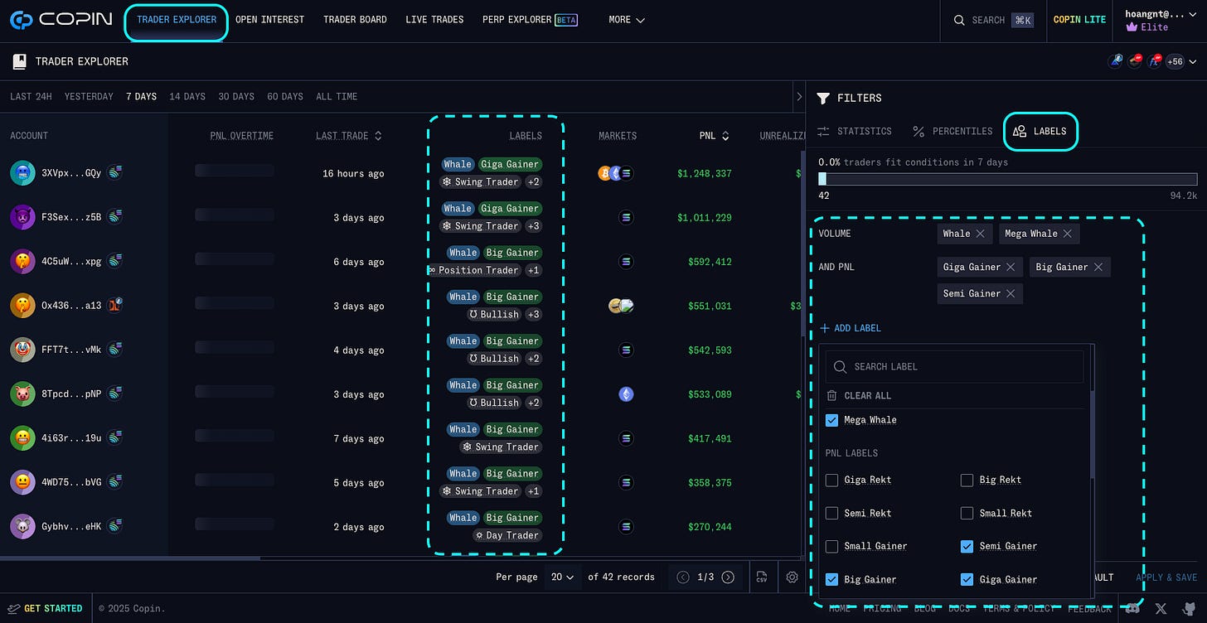Screen dimensions: 1207x623
Task: Check Small Gainer checkbox
Action: tap(831, 546)
